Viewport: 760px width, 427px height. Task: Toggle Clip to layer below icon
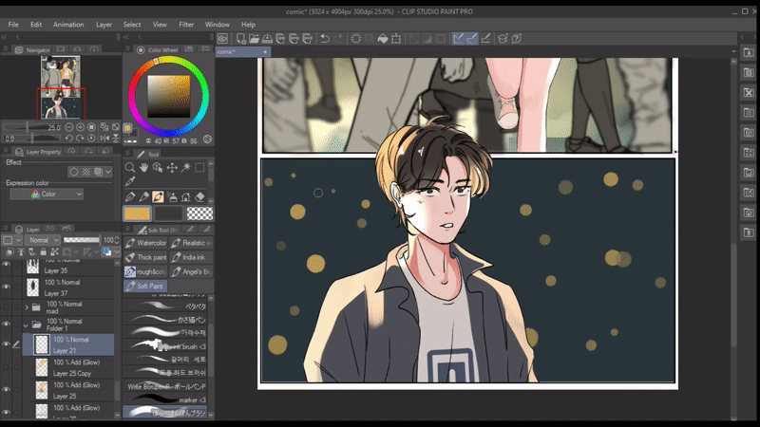[x=10, y=251]
